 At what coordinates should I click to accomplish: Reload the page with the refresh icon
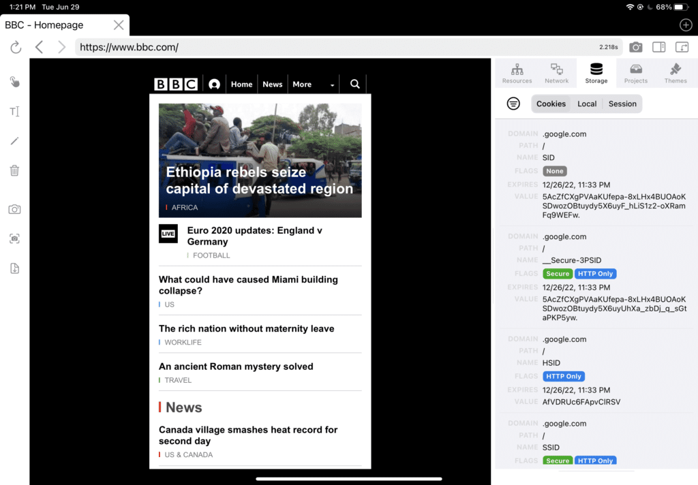pyautogui.click(x=16, y=47)
